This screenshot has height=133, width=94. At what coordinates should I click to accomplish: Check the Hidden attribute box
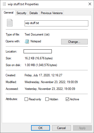(x=47, y=99)
